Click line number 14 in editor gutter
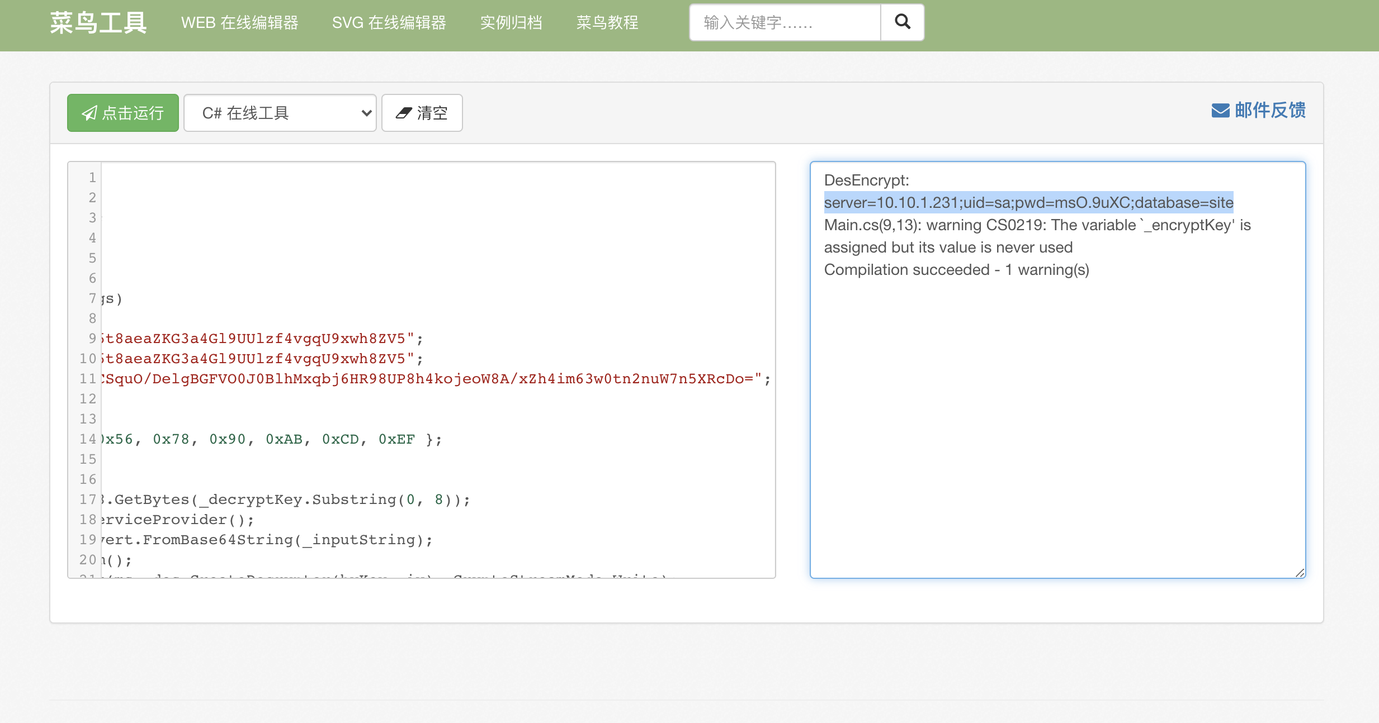Screen dimensions: 1379x723 tap(88, 439)
